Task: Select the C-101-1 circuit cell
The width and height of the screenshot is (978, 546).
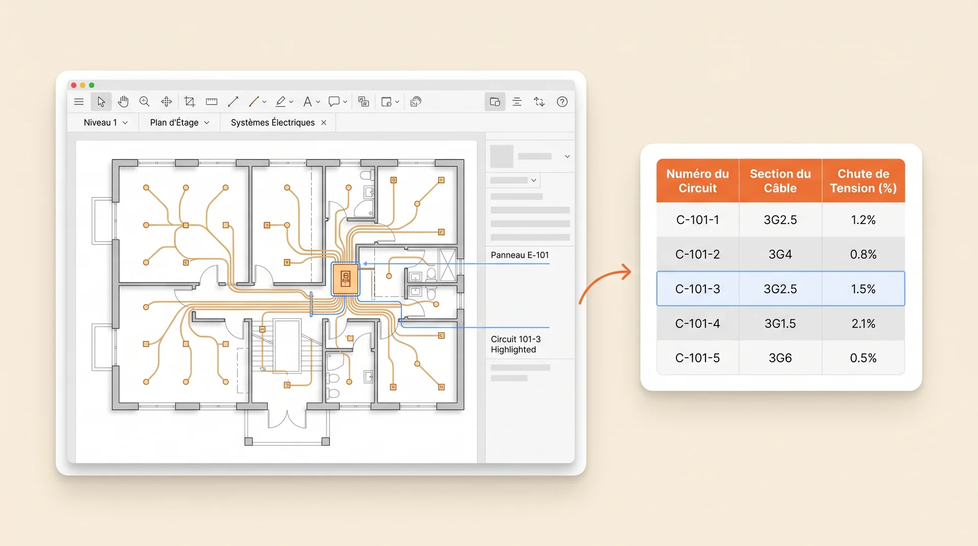Action: [697, 220]
